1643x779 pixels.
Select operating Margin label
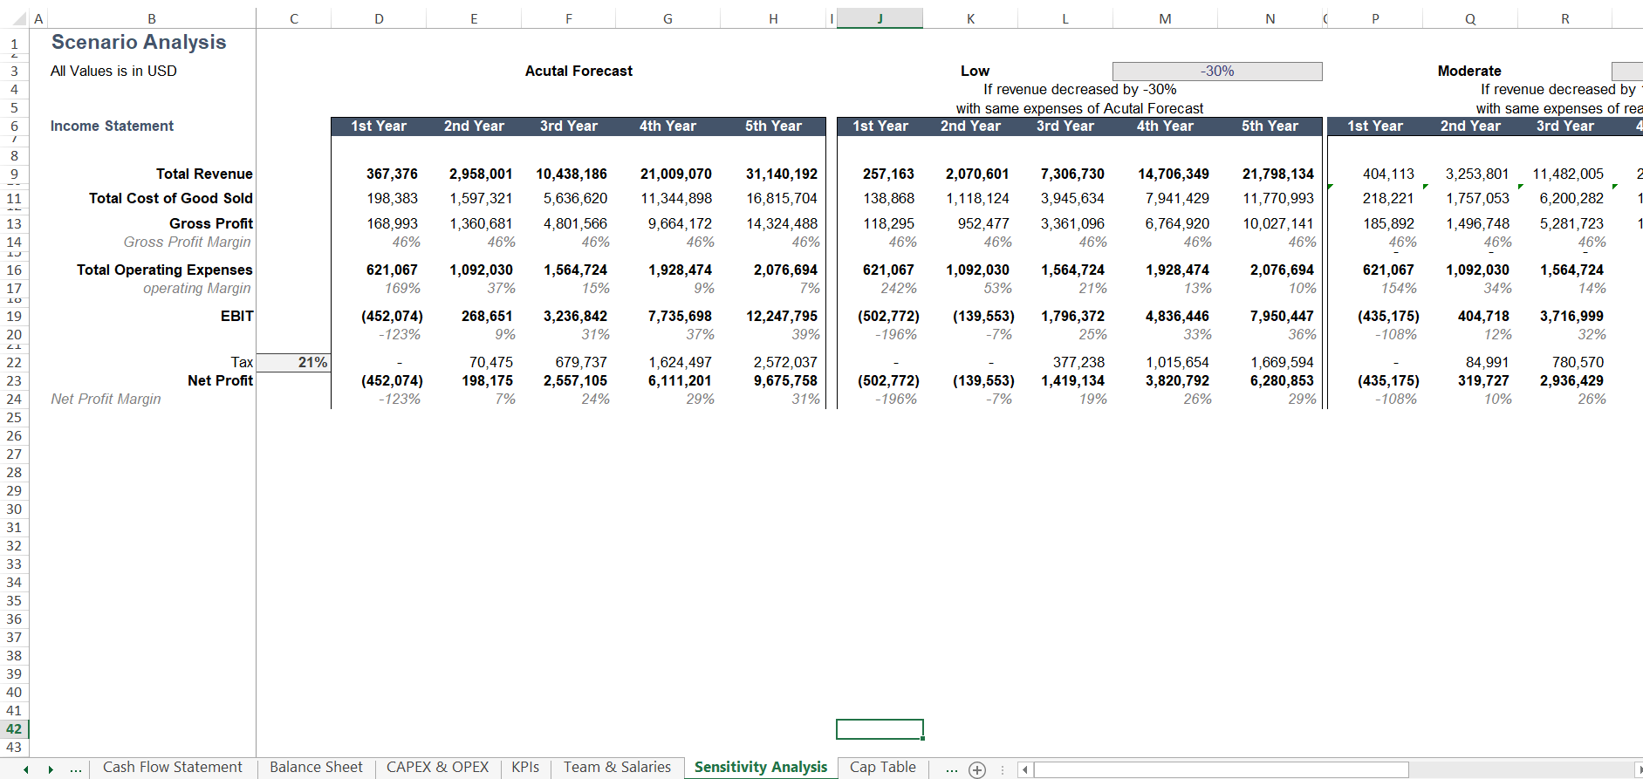[196, 288]
